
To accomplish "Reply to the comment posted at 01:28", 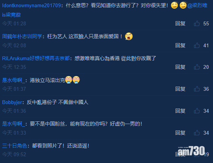I will 180,23.
